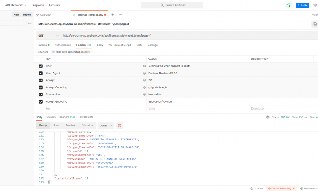Disable the Connection header checkbox
The image size is (318, 191).
click(x=41, y=94)
